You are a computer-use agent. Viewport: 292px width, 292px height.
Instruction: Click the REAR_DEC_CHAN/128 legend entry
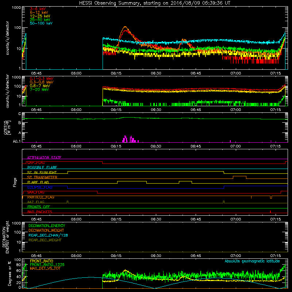coord(48,235)
